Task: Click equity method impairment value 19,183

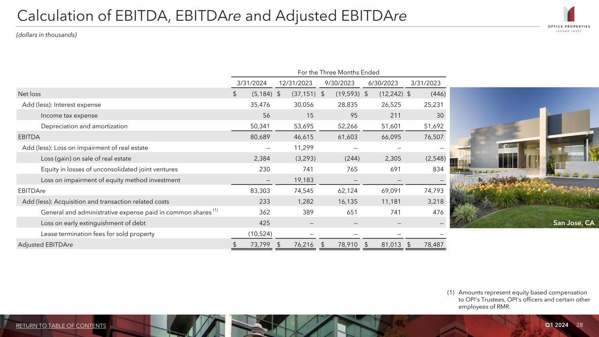Action: point(303,180)
